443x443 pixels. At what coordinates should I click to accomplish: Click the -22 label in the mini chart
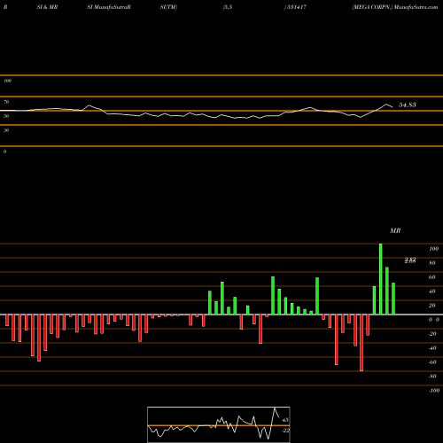285,431
